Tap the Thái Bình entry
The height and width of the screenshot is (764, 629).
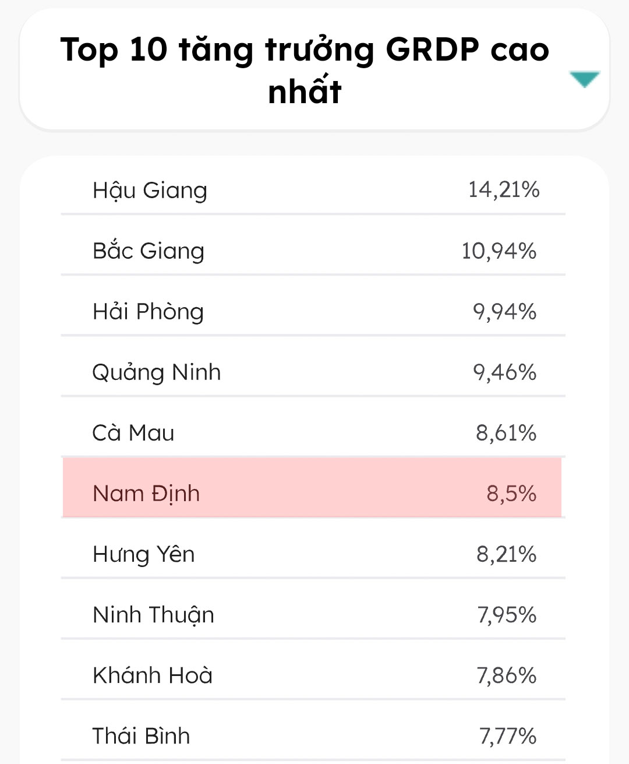pos(141,736)
